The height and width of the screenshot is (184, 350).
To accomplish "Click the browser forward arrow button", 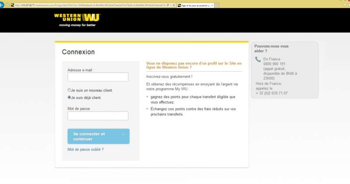I will pyautogui.click(x=7, y=5).
